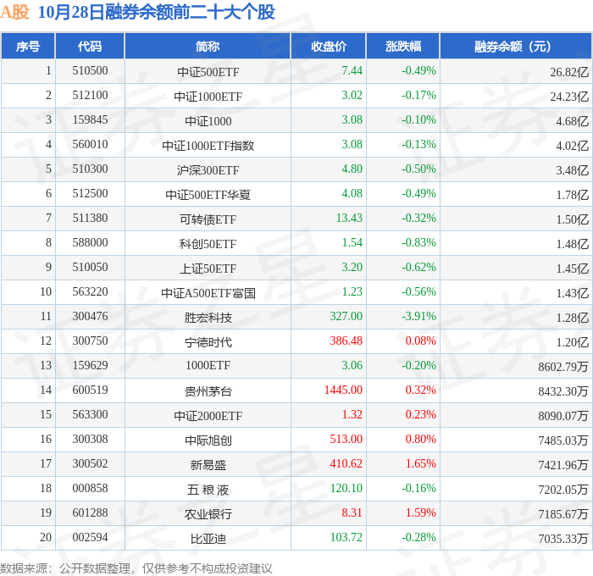Select the name 比亚迪
593x576 pixels.
[x=208, y=539]
